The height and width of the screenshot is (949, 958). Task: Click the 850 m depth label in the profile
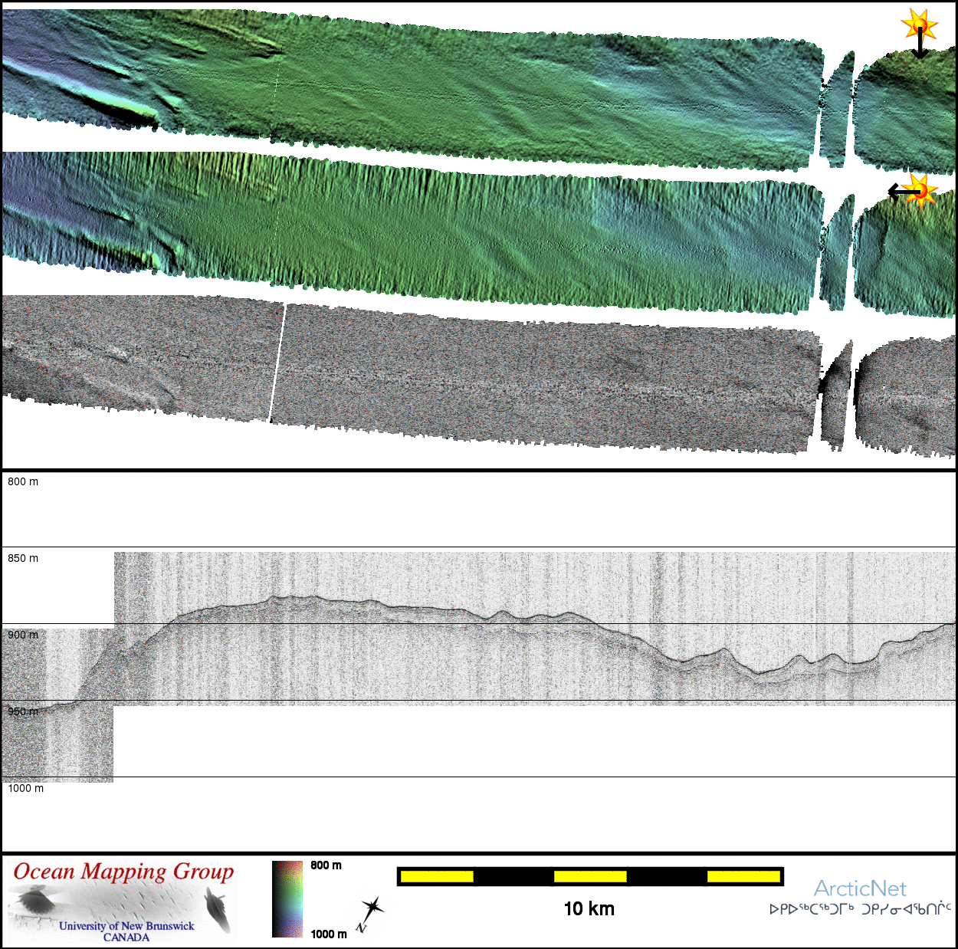[x=23, y=558]
